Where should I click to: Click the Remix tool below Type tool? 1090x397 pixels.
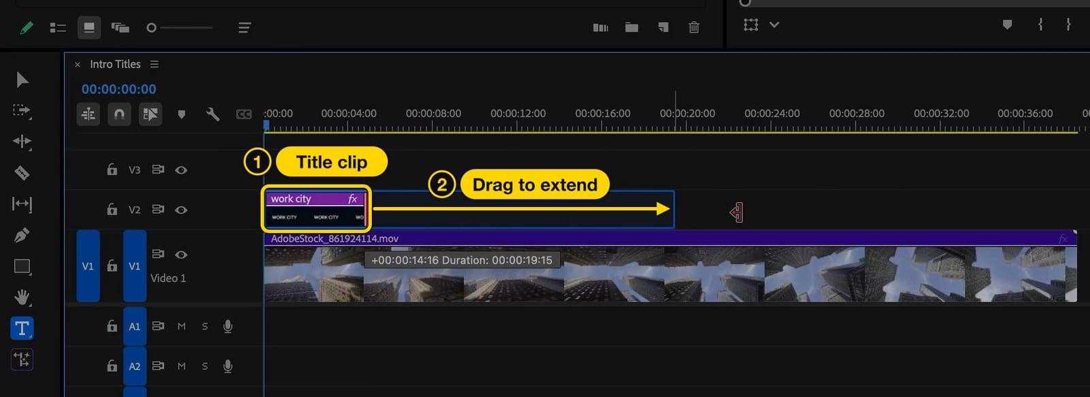point(22,359)
